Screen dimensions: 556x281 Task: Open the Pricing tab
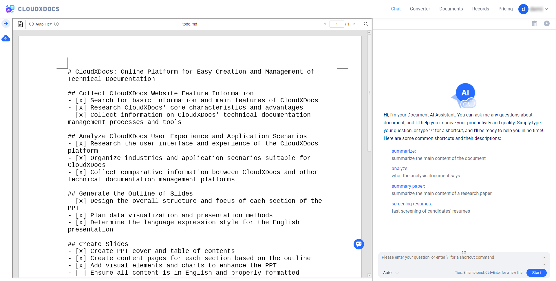505,9
